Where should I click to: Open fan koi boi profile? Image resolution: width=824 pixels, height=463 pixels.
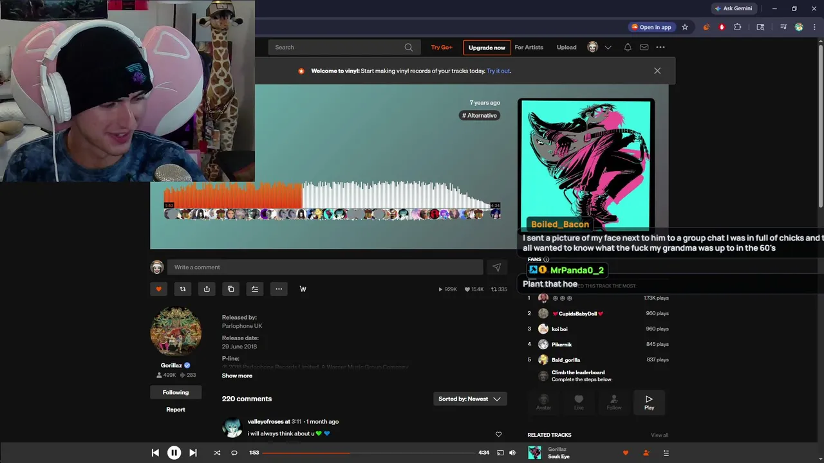coord(559,329)
